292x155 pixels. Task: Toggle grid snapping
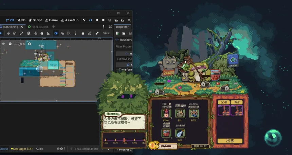coord(69,33)
